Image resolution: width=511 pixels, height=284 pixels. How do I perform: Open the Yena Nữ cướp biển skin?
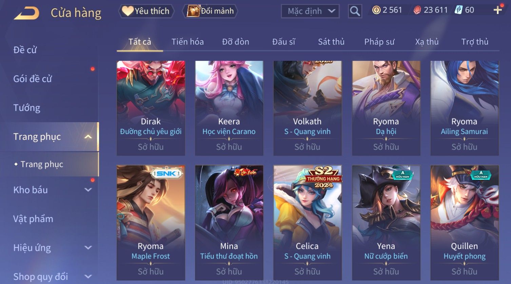click(x=386, y=222)
